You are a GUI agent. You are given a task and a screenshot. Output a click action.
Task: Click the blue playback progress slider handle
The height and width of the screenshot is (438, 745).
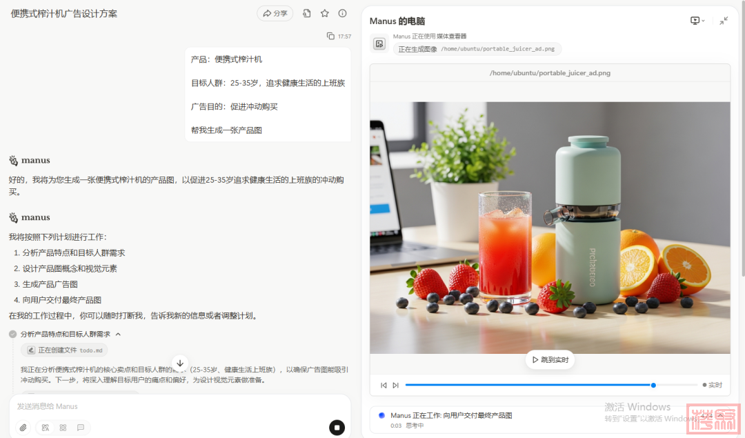[x=653, y=385]
